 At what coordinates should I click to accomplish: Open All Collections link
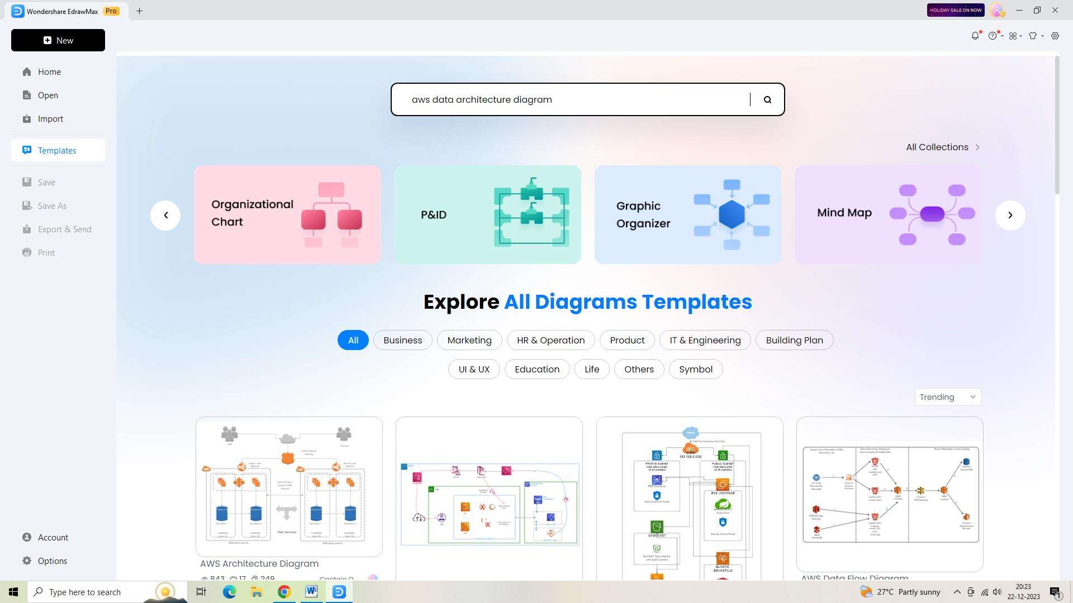coord(943,147)
